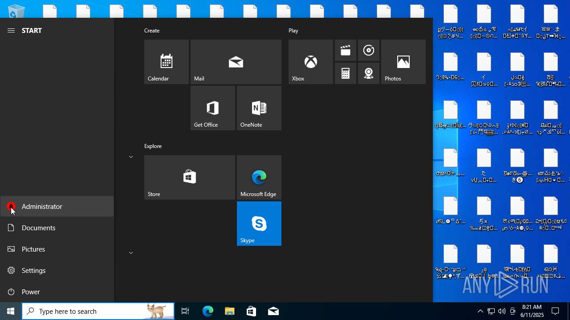Image resolution: width=570 pixels, height=320 pixels.
Task: Launch the Get Office tile
Action: tap(213, 108)
